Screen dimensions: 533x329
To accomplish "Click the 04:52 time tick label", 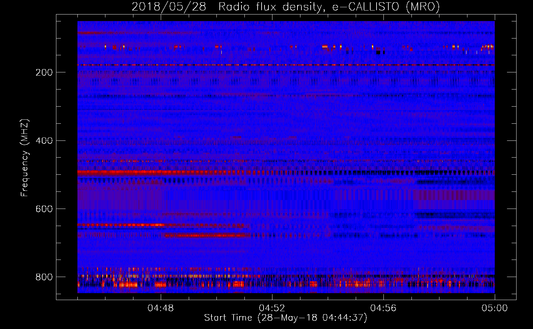I will point(272,308).
